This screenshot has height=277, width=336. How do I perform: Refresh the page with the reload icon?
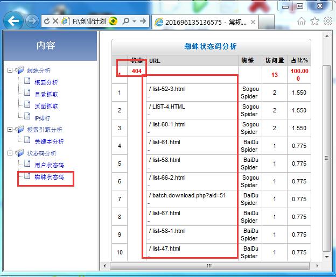46,21
